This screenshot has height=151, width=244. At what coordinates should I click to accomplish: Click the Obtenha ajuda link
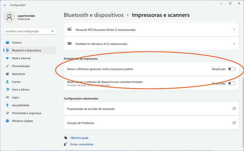80,138
